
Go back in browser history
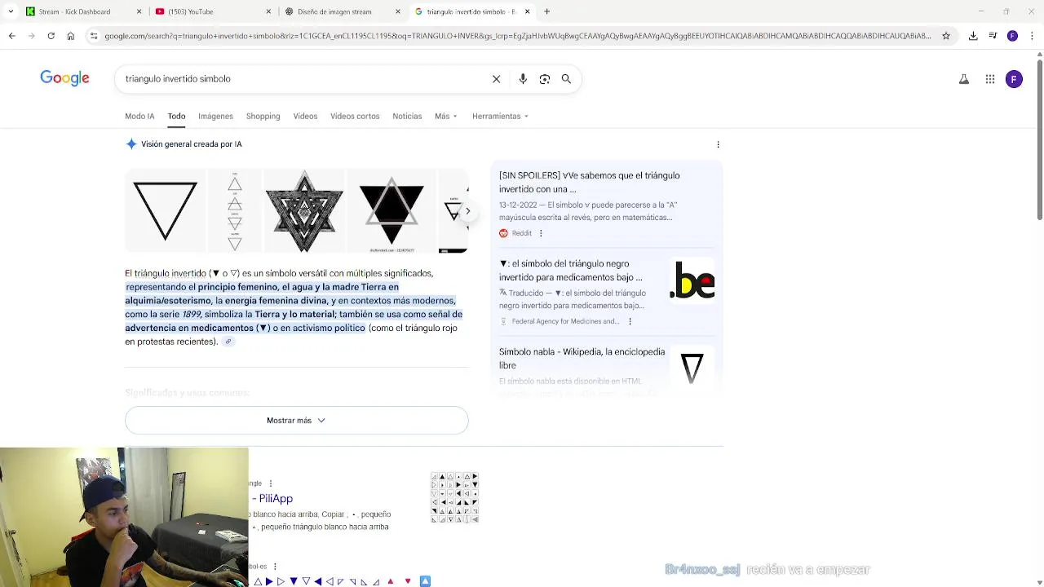tap(12, 36)
